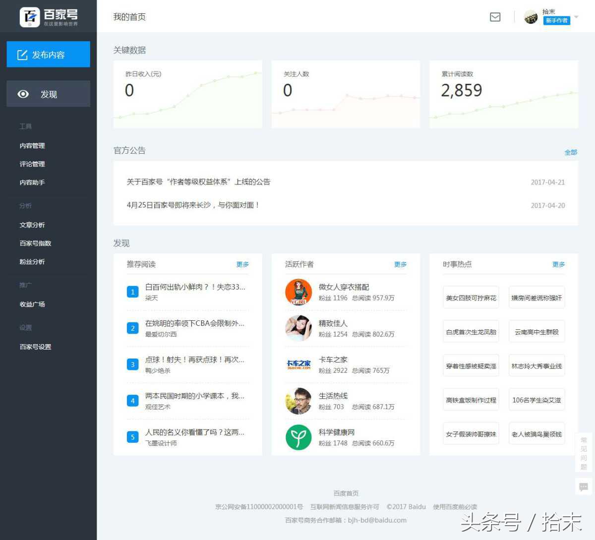Viewport: 595px width, 540px height.
Task: Open 百家号设置 settings page
Action: [35, 347]
